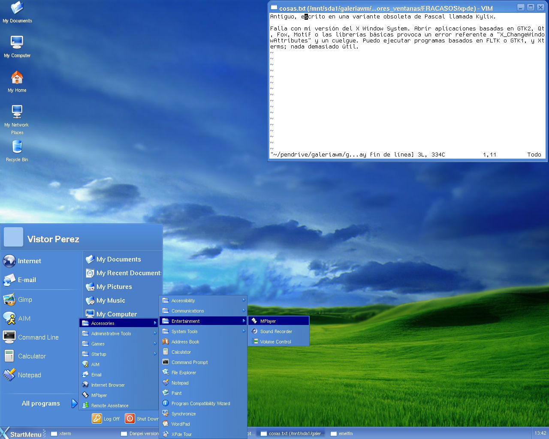The width and height of the screenshot is (549, 439).
Task: Click the "3L, 334C" VIM status text
Action: click(431, 154)
